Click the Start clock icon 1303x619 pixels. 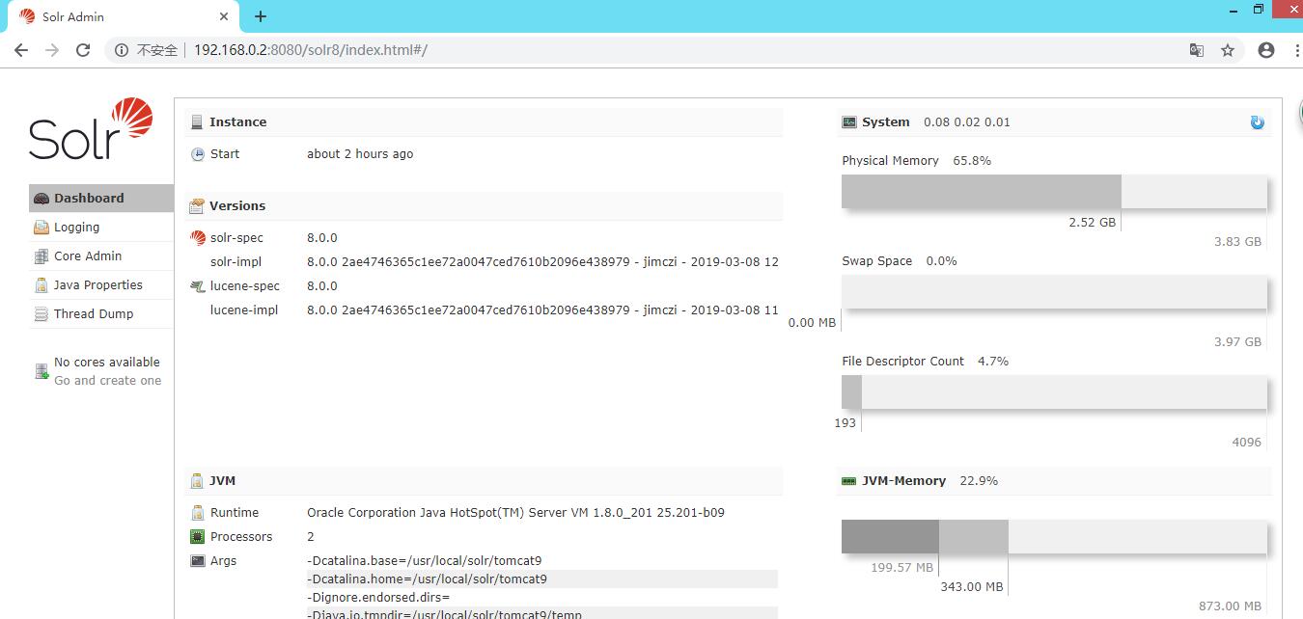pyautogui.click(x=197, y=154)
